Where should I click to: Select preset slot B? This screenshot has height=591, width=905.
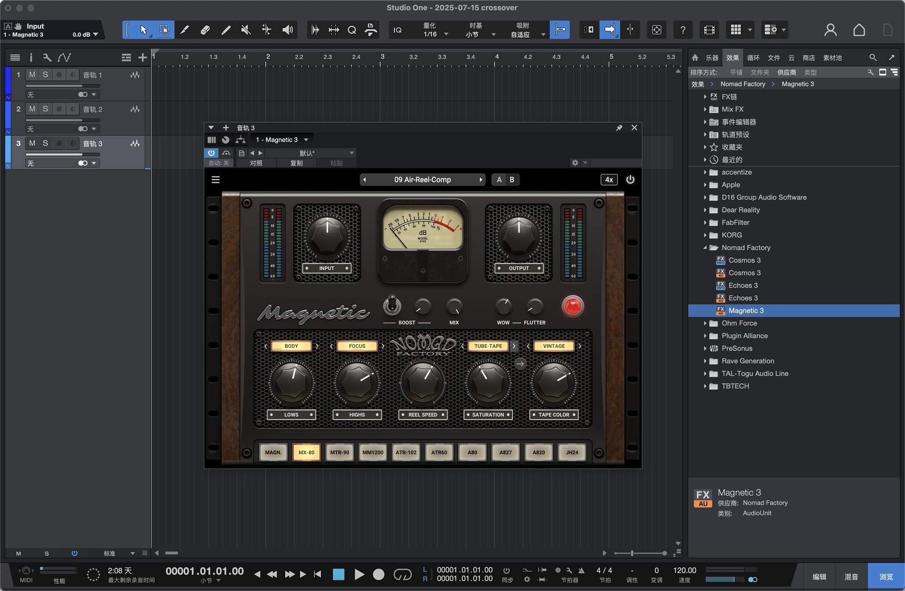point(512,180)
